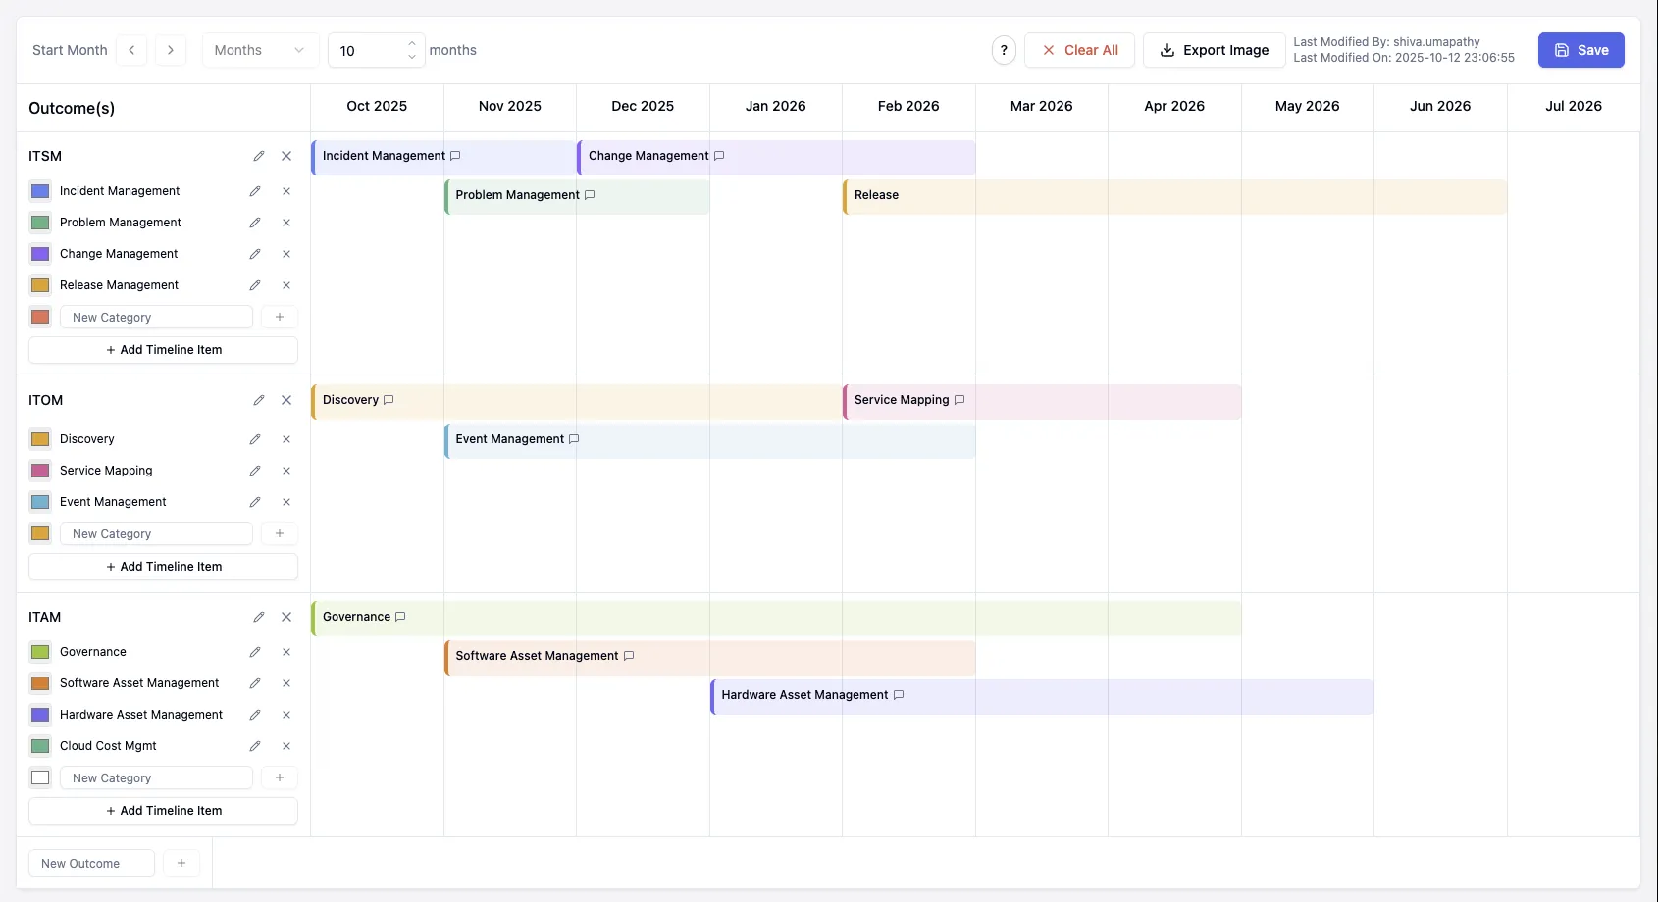
Task: Advance to next start month
Action: click(x=171, y=50)
